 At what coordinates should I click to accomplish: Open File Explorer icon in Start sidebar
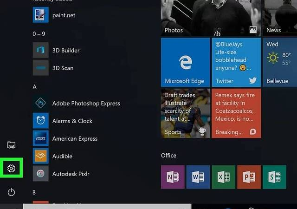pos(11,145)
